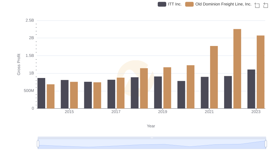Click the 2017 x-axis label
This screenshot has height=157, width=272.
(x=116, y=112)
